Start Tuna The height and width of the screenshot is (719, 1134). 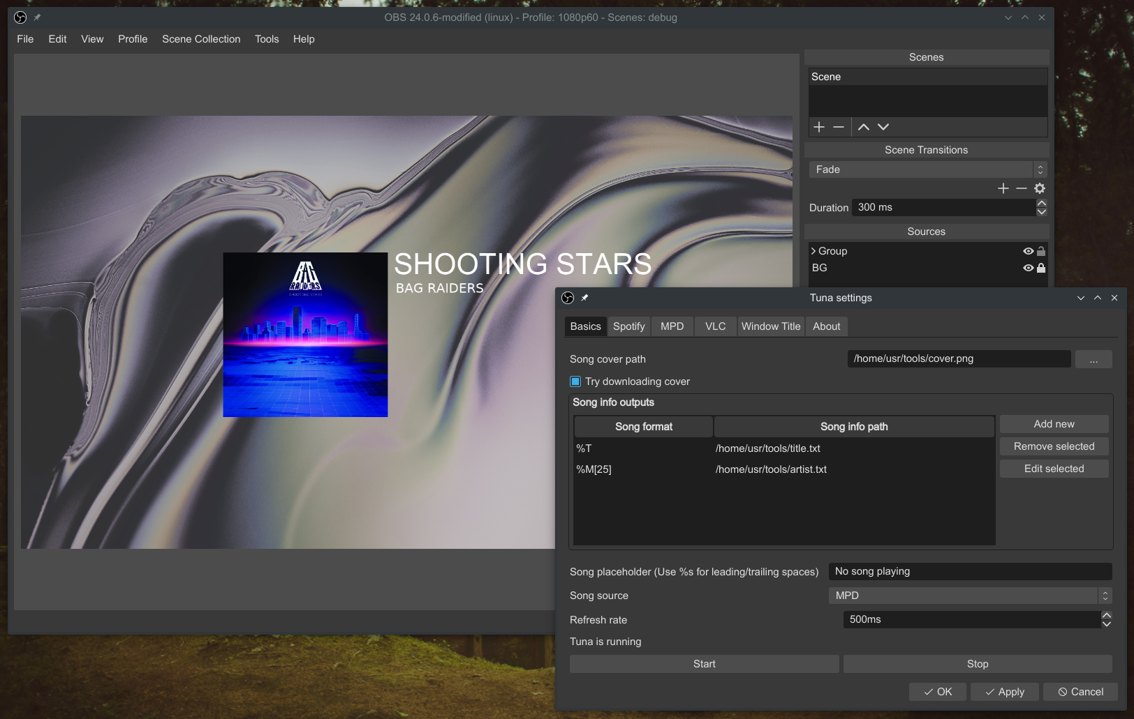705,664
